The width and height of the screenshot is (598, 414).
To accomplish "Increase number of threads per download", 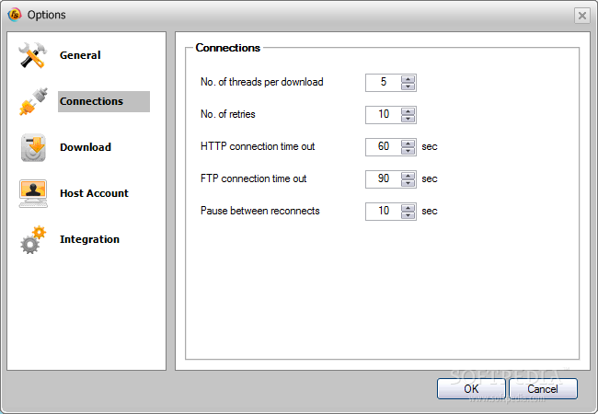I will click(408, 79).
